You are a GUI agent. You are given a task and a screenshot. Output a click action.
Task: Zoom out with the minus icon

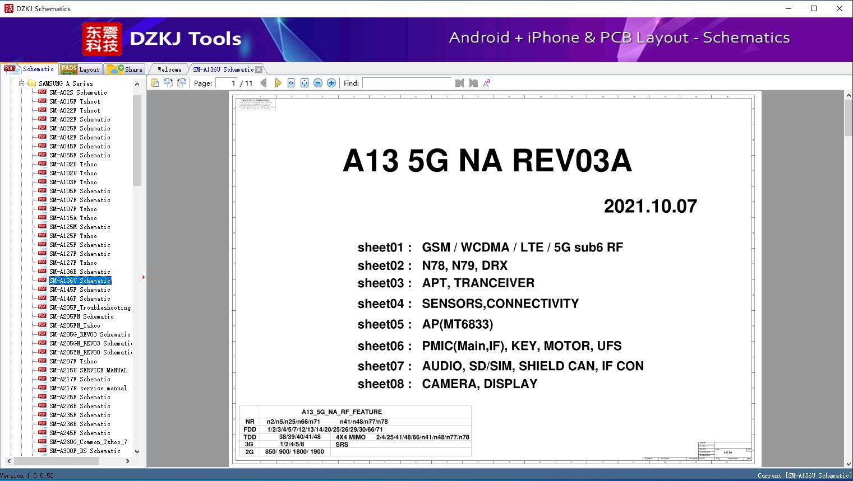[318, 83]
